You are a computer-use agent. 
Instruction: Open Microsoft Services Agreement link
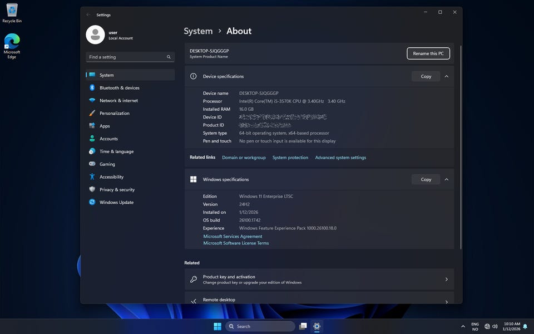[233, 237]
